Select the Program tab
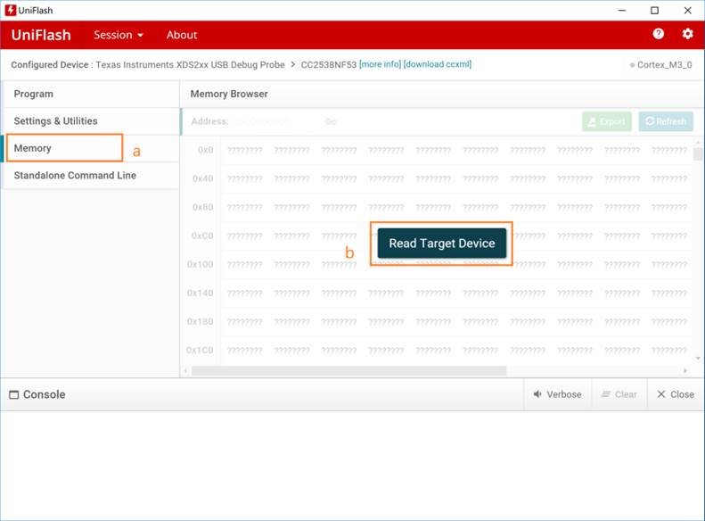The height and width of the screenshot is (521, 705). tap(34, 94)
